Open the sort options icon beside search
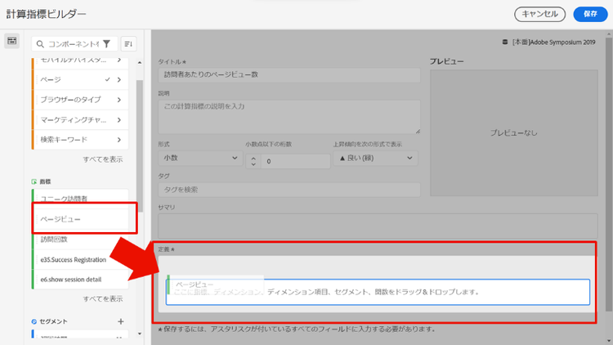This screenshot has height=345, width=613. click(x=128, y=43)
